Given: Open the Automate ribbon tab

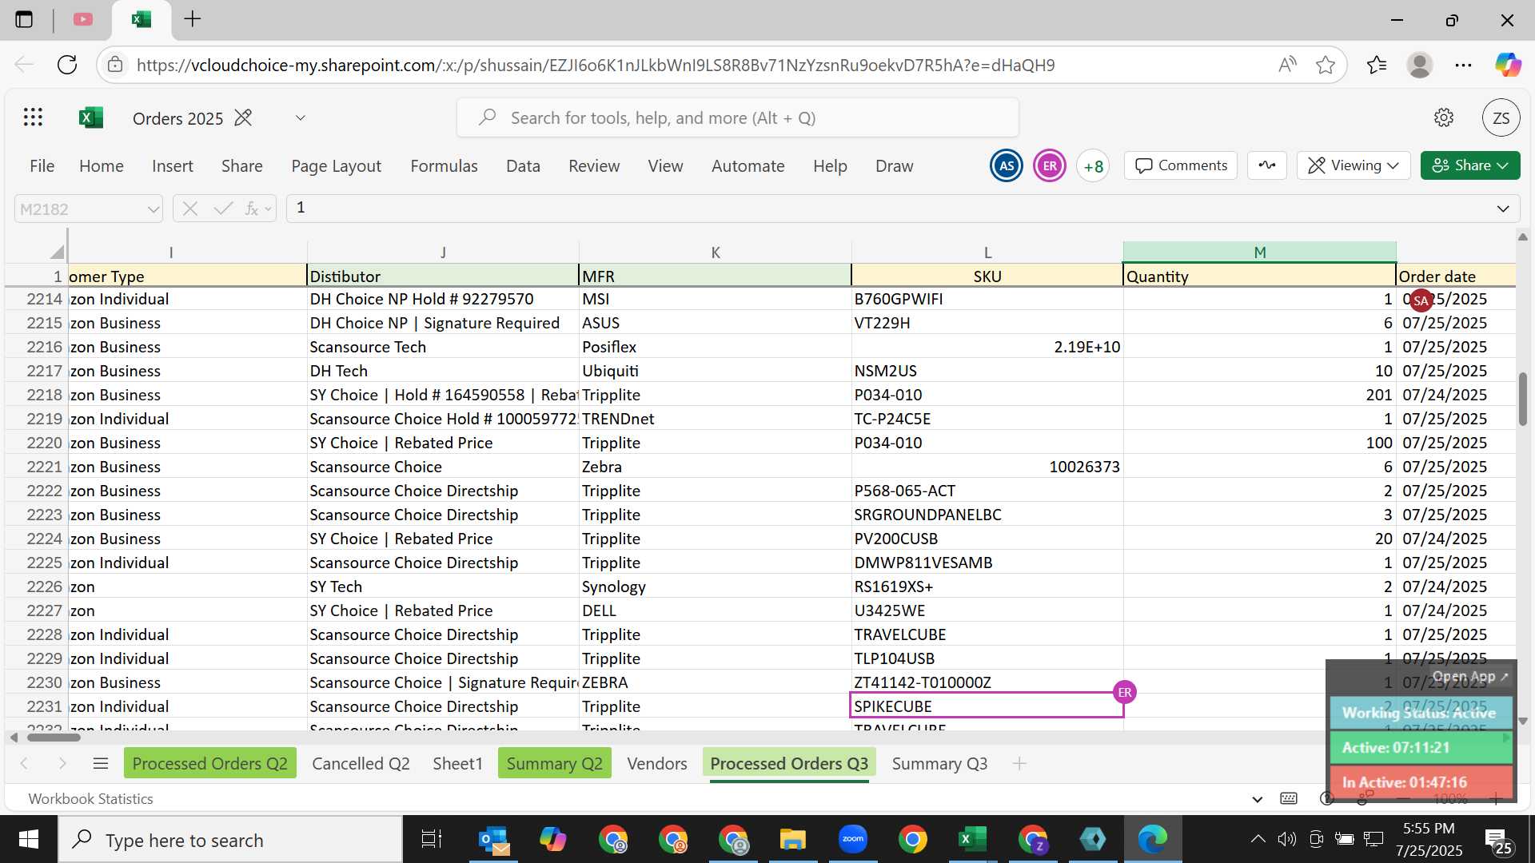Looking at the screenshot, I should pos(748,165).
